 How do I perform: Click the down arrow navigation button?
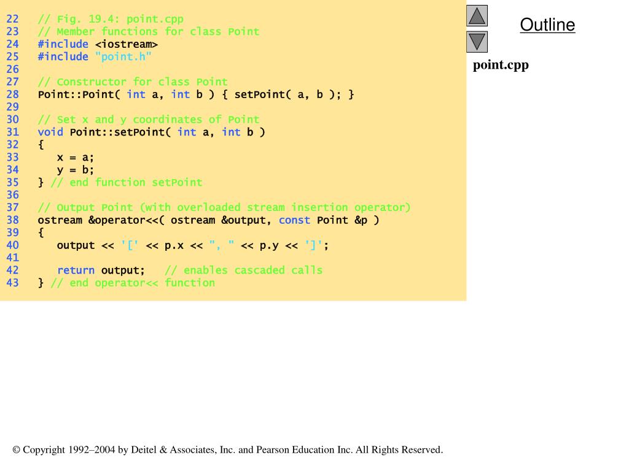click(x=477, y=42)
